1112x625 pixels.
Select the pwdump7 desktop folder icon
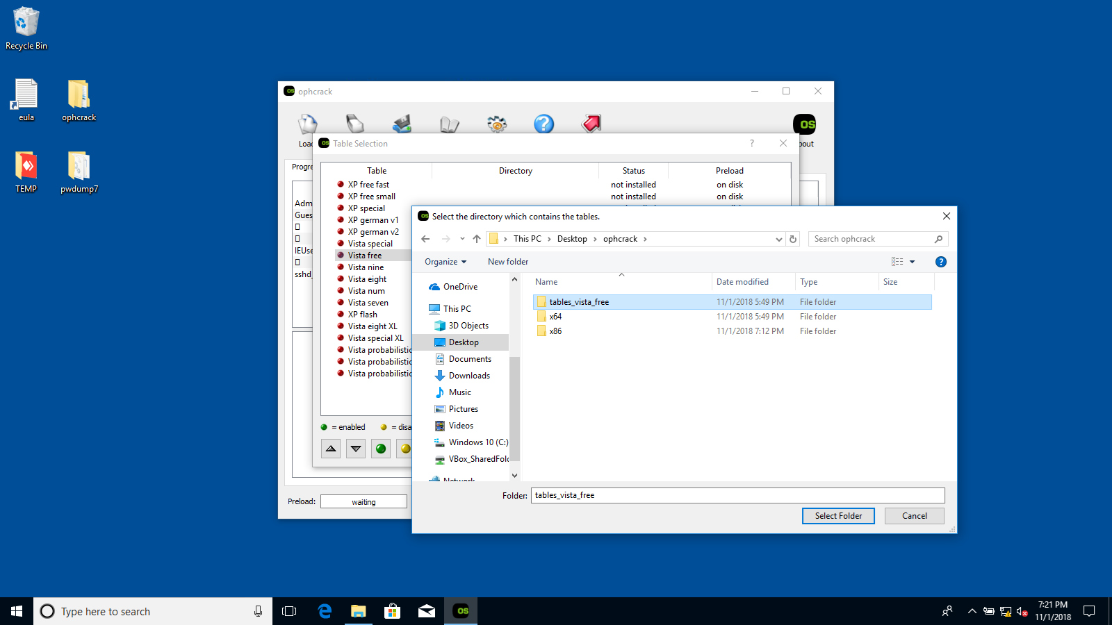tap(79, 172)
